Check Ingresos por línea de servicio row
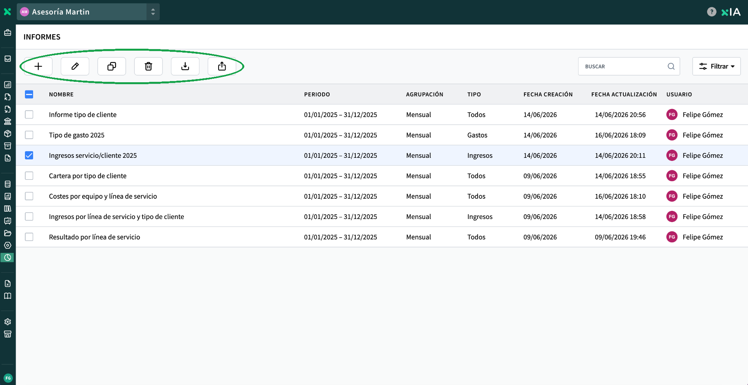 [x=29, y=216]
